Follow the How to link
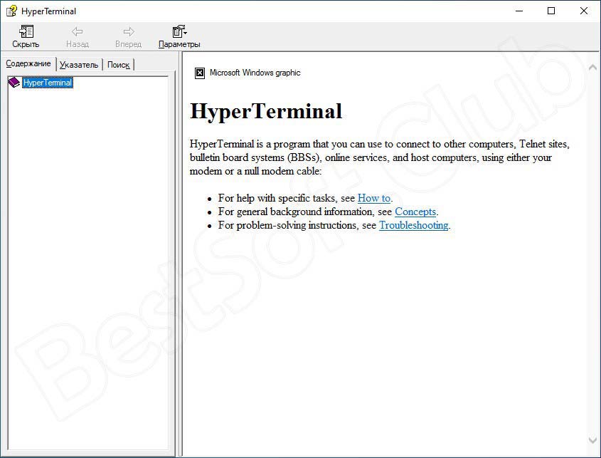Viewport: 601px width, 458px height. [x=373, y=198]
